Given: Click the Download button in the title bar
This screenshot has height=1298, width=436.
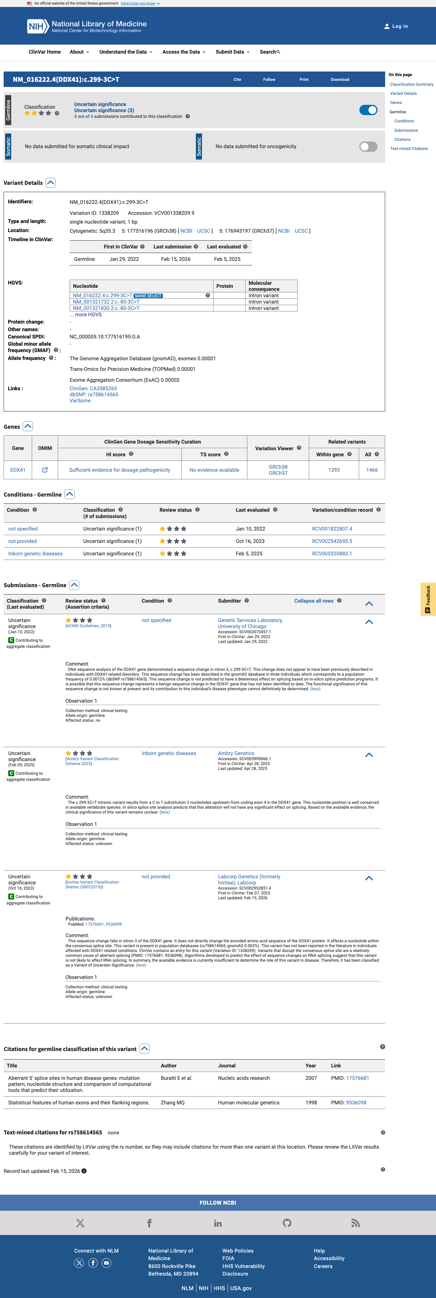Looking at the screenshot, I should point(340,80).
